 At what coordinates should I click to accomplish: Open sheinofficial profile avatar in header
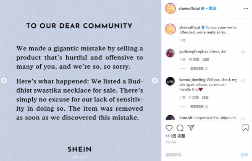170,8
